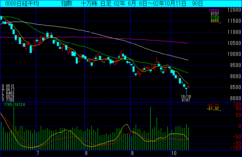Click the oscillator axis label 100
Viewport: 242px width, 157px height.
[x=237, y=104]
